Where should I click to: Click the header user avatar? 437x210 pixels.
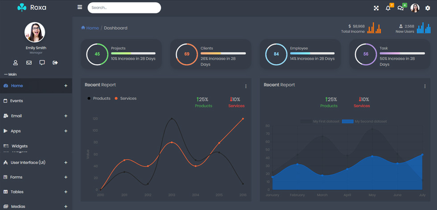tap(415, 8)
